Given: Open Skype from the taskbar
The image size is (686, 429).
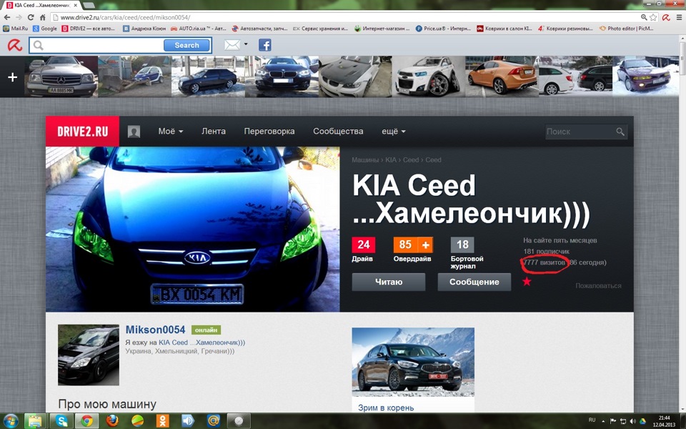Looking at the screenshot, I should coord(61,421).
